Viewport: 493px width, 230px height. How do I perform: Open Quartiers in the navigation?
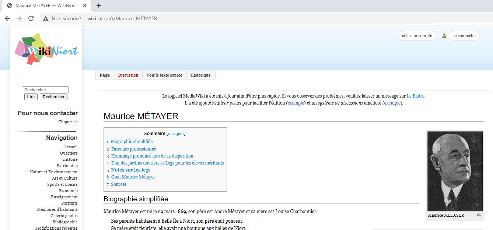click(x=69, y=153)
